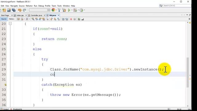This screenshot has height=111, width=197.
Task: Click the Build Project hammer icon
Action: pyautogui.click(x=59, y=10)
